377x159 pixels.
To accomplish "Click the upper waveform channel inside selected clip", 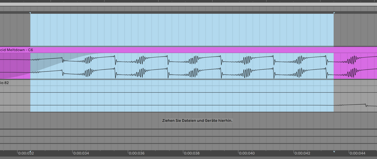I will click(x=182, y=60).
